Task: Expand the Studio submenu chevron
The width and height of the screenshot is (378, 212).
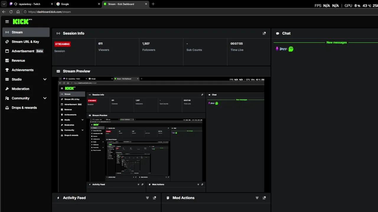Action: 45,79
